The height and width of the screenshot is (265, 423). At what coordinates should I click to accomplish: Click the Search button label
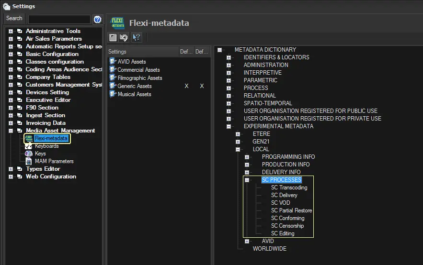click(x=14, y=18)
